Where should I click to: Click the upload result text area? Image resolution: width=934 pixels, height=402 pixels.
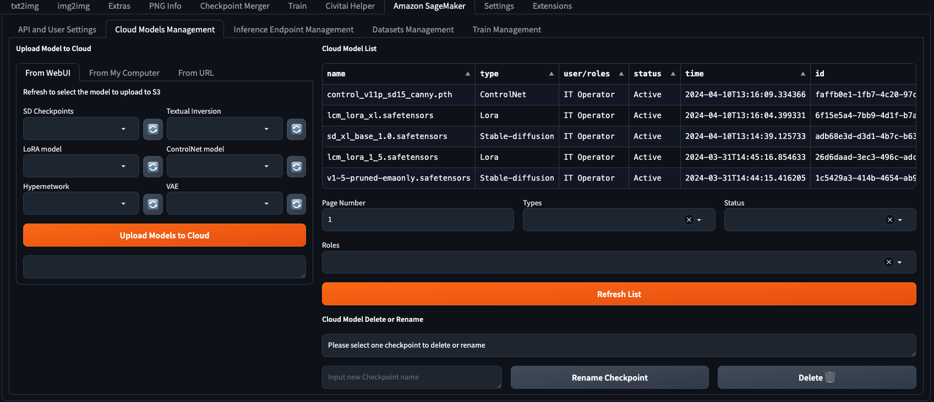(165, 267)
